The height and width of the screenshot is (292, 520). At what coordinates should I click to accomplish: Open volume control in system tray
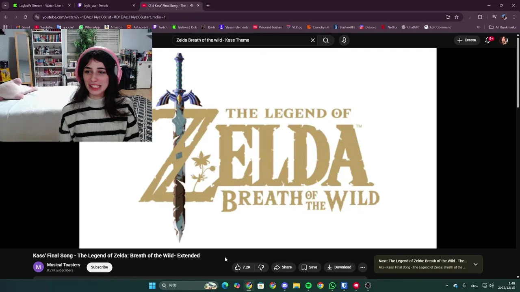[491, 286]
